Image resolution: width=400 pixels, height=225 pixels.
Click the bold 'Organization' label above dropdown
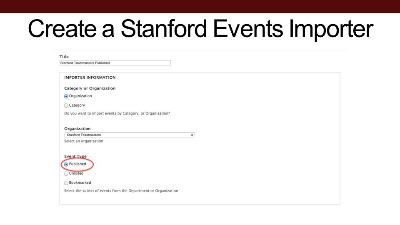(x=77, y=129)
